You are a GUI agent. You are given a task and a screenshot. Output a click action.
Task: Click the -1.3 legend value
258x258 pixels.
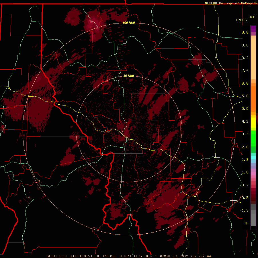(x=244, y=210)
